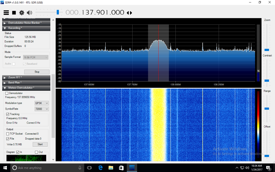
Task: Open the hamburger menu icon
Action: click(x=6, y=13)
